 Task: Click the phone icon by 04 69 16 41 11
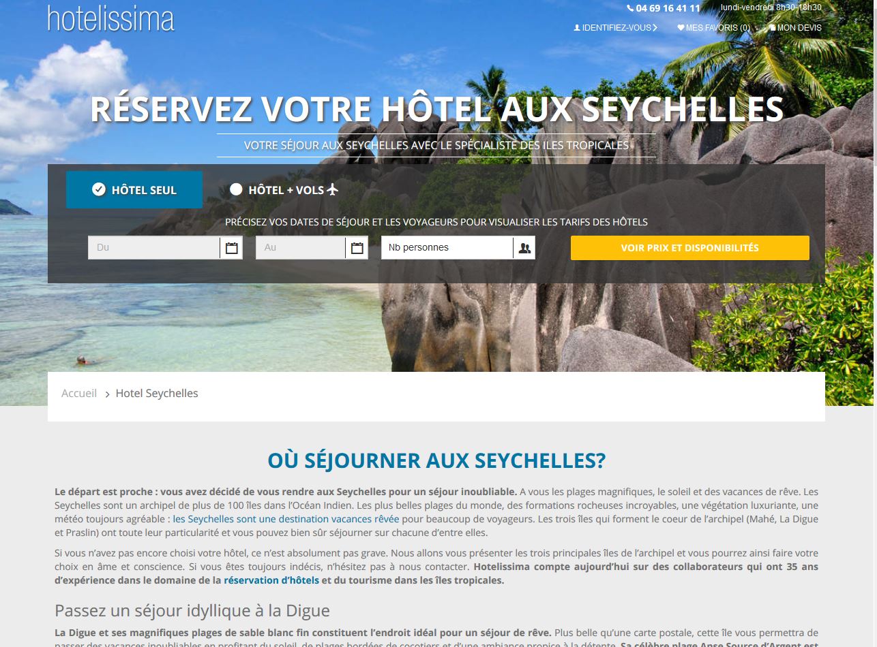pyautogui.click(x=630, y=8)
